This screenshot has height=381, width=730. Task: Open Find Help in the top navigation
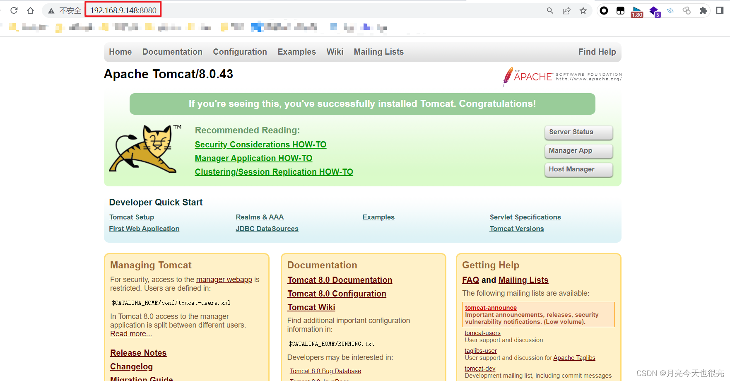597,52
